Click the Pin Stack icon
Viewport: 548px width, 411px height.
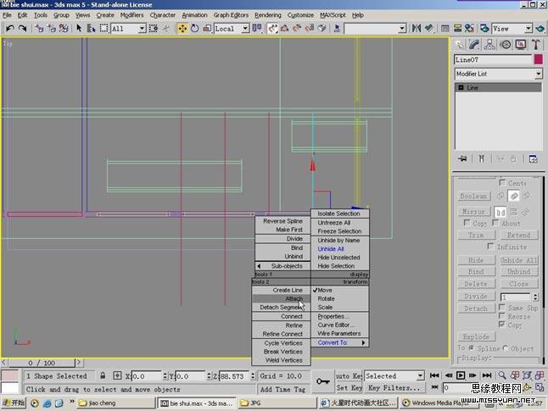pos(462,158)
